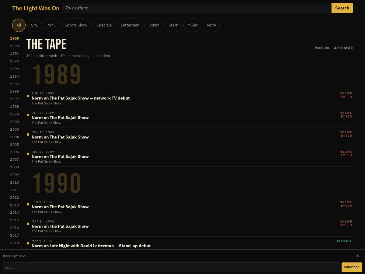
Task: Focus the email field in subscribe banner
Action: click(171, 267)
